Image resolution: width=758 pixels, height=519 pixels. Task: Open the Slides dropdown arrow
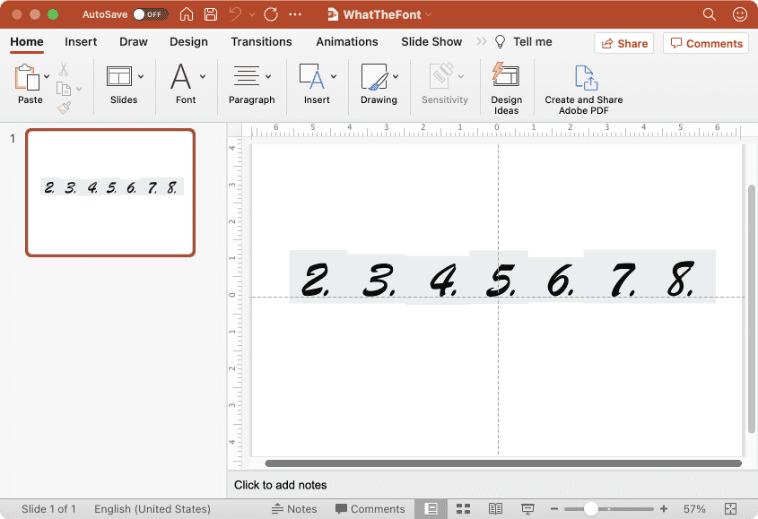coord(141,77)
